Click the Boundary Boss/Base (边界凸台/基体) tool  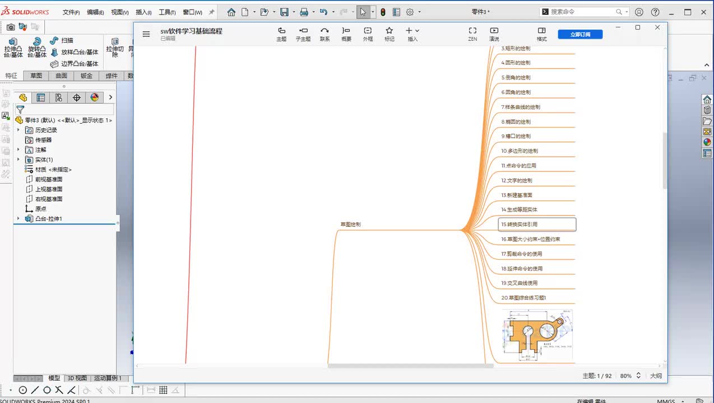click(x=74, y=64)
